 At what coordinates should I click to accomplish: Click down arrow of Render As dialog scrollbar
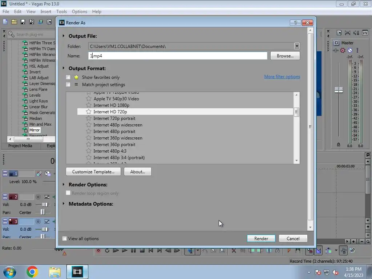310,227
